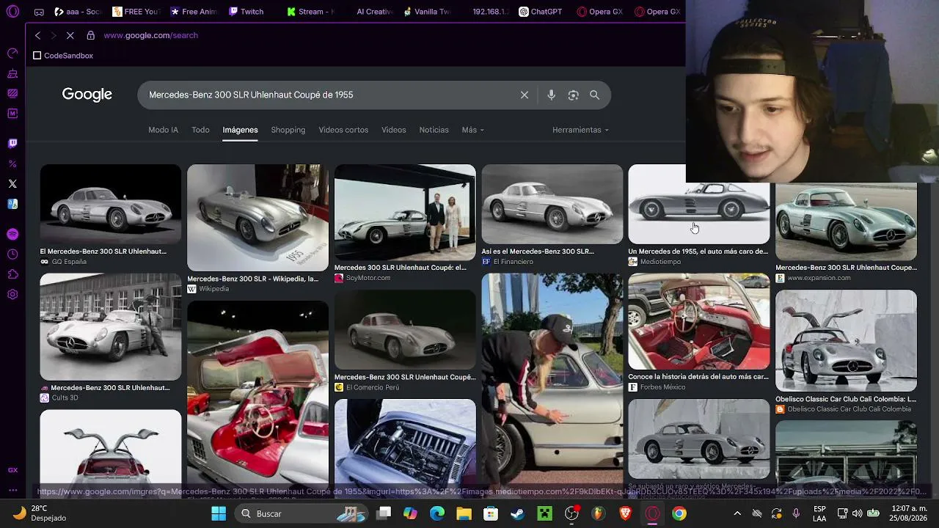
Task: Open the weather widget showing 28°C
Action: pyautogui.click(x=41, y=513)
